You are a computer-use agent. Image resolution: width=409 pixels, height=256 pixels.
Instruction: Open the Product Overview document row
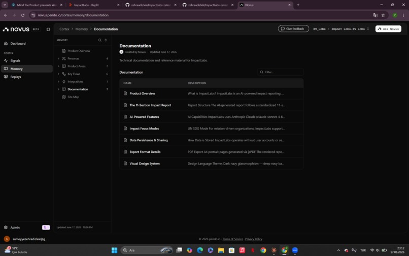point(211,93)
